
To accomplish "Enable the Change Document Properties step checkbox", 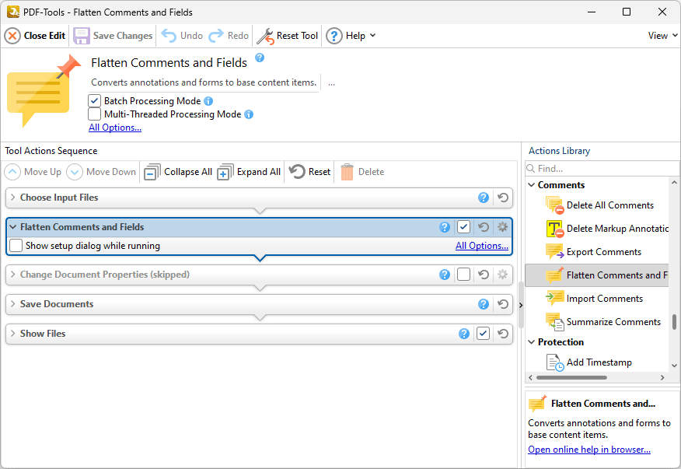I will tap(463, 275).
